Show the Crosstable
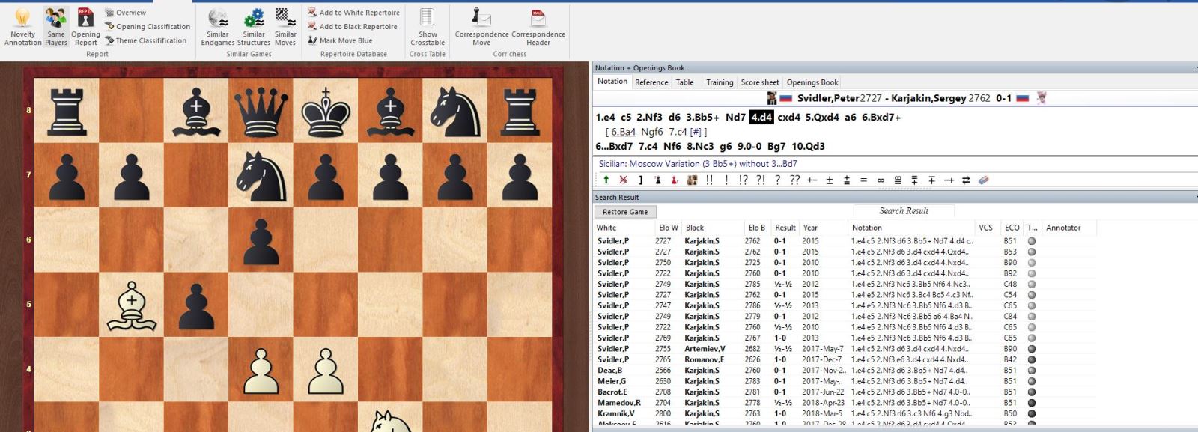1198x432 pixels. click(428, 28)
